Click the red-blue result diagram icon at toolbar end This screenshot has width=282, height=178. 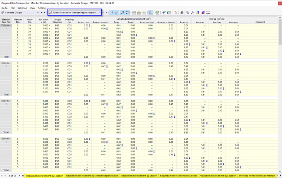[x=209, y=13]
